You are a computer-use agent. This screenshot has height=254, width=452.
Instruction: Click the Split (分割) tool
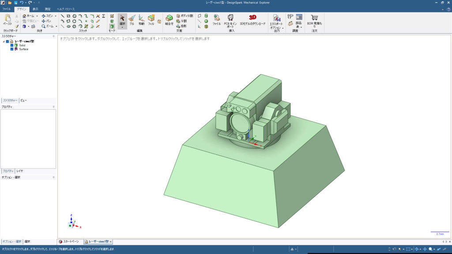tap(181, 21)
